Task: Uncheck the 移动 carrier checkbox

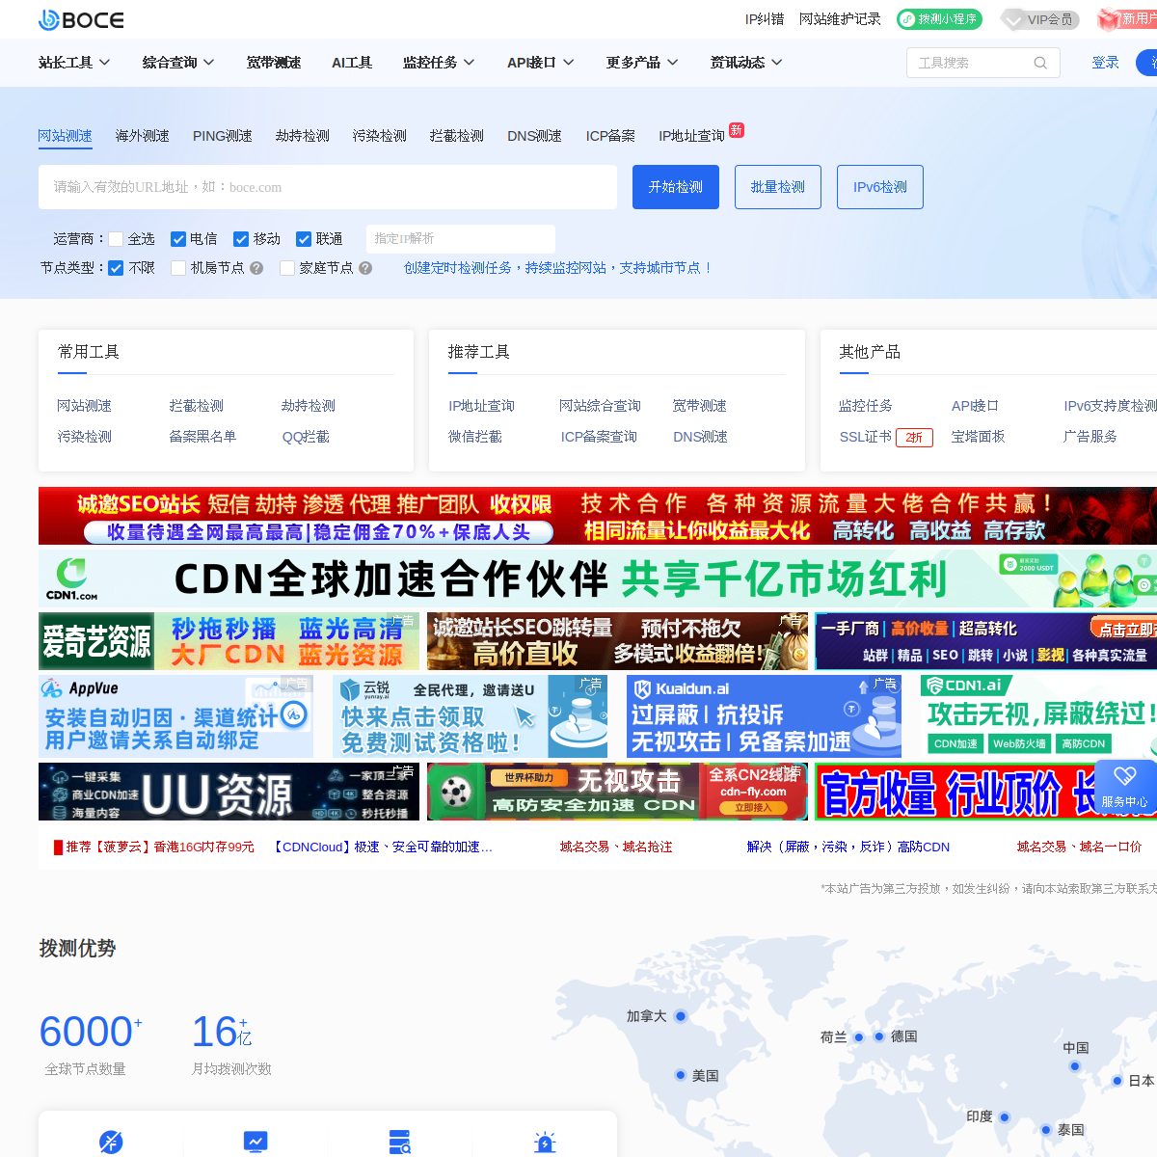Action: 241,239
